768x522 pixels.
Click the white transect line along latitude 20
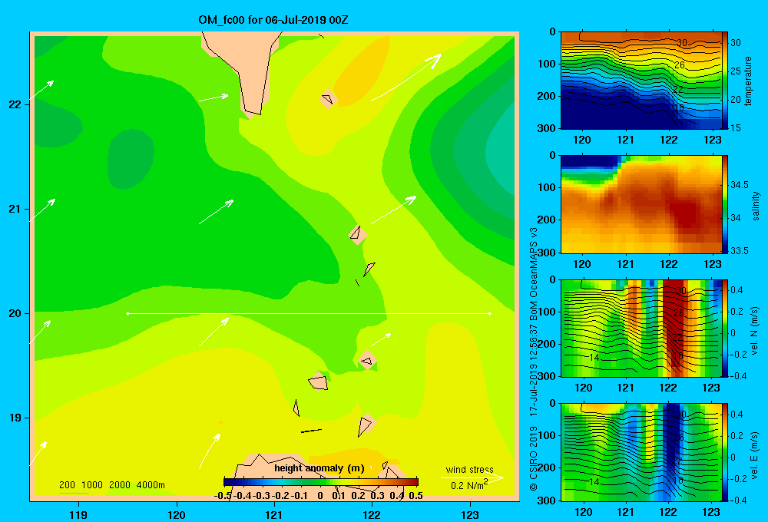click(x=309, y=313)
